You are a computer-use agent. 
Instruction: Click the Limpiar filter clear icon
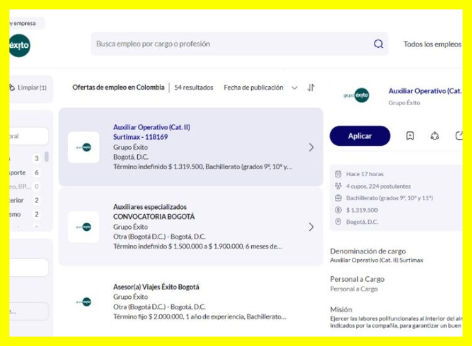[x=12, y=87]
